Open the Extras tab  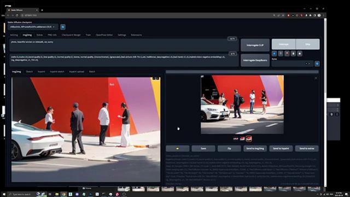coord(39,35)
